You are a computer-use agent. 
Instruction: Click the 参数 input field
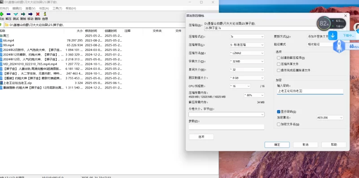coord(227,127)
